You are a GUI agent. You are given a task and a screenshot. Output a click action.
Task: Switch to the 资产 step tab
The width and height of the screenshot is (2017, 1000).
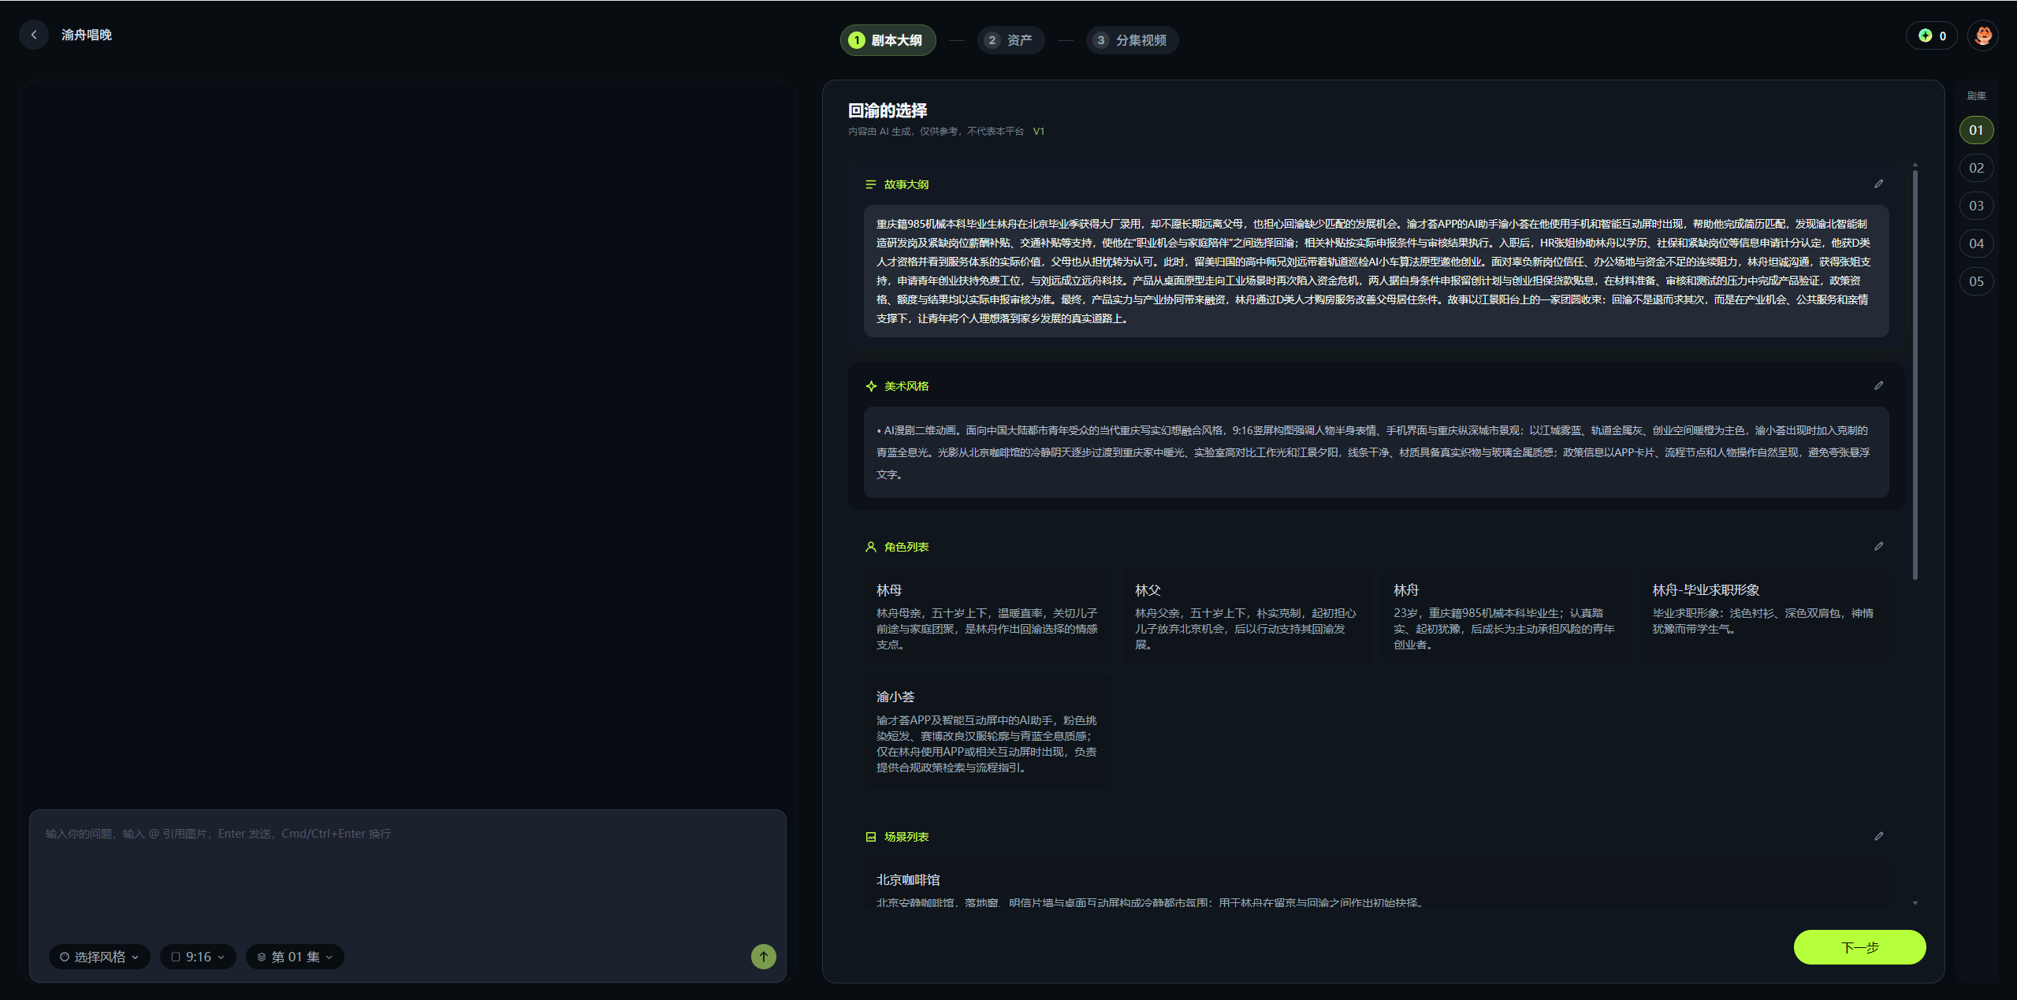pos(1010,40)
